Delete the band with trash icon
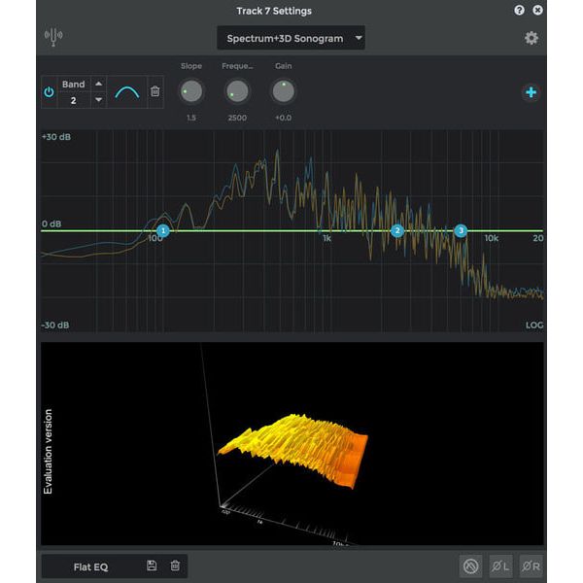Viewport: 583px width, 583px height. 155,91
